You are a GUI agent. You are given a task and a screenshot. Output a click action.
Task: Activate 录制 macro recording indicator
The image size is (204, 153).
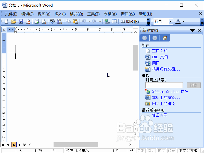(141, 150)
